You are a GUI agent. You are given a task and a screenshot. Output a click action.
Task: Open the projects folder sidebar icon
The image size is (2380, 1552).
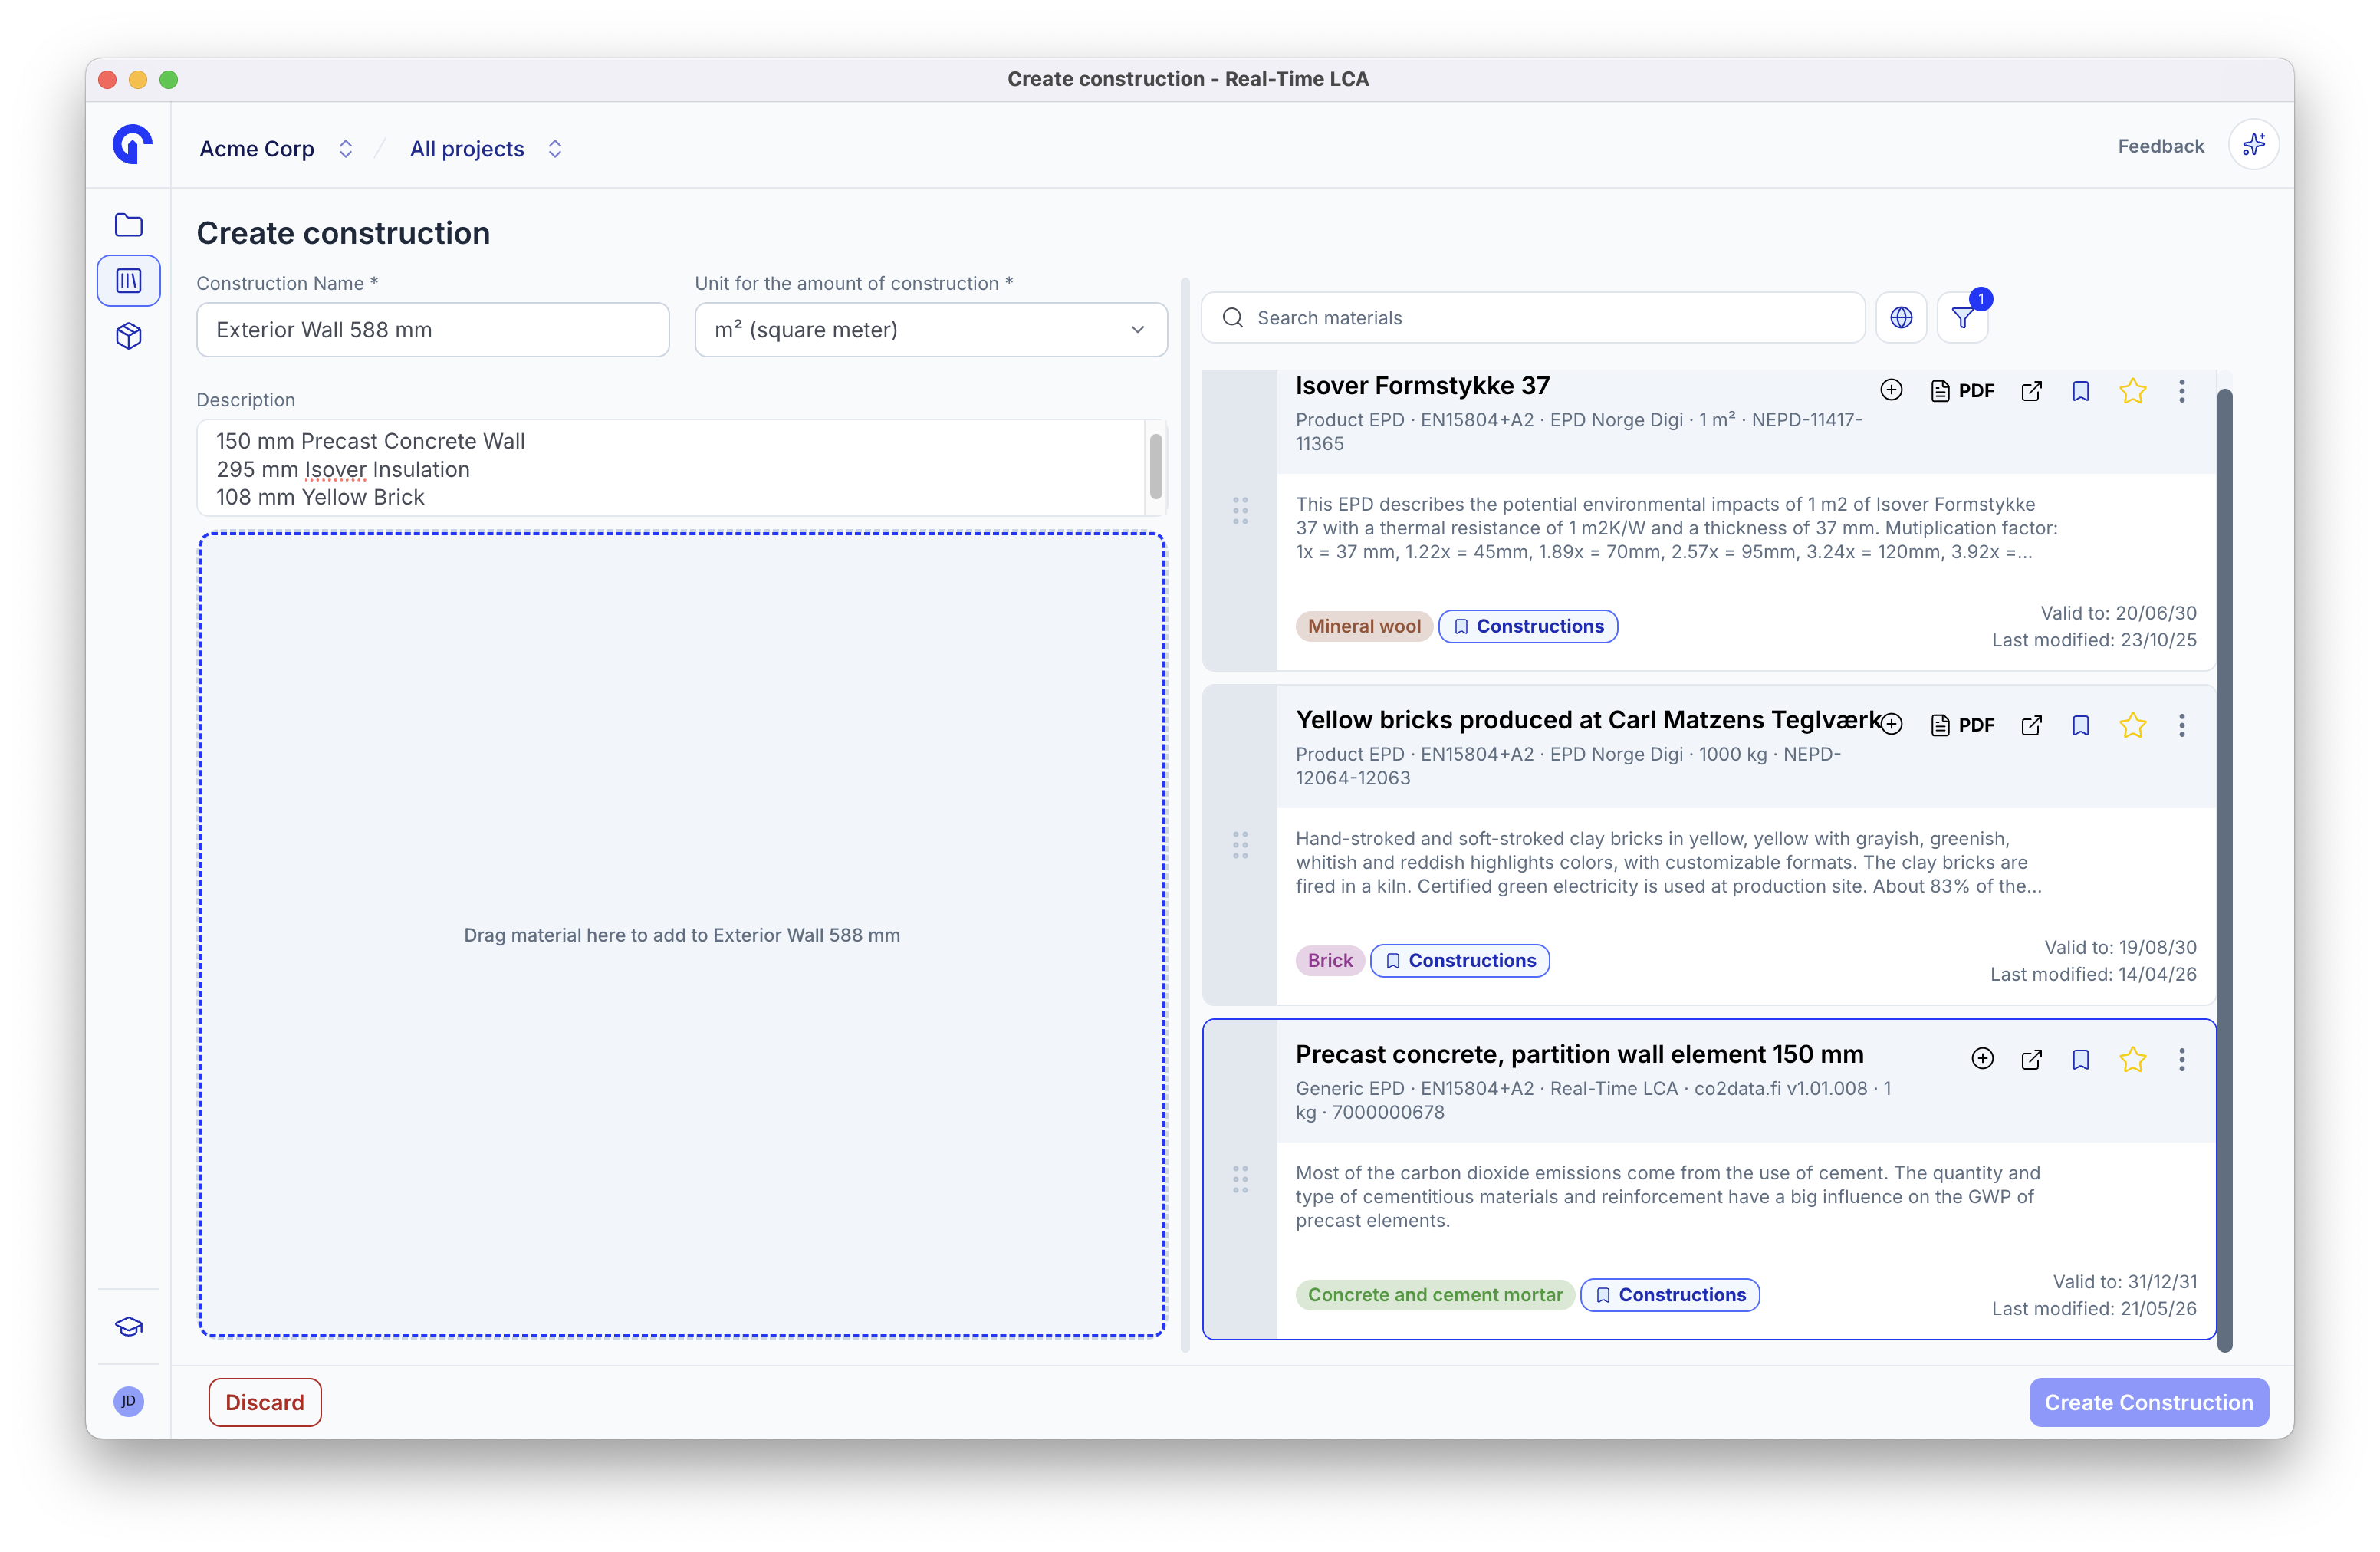pyautogui.click(x=129, y=224)
